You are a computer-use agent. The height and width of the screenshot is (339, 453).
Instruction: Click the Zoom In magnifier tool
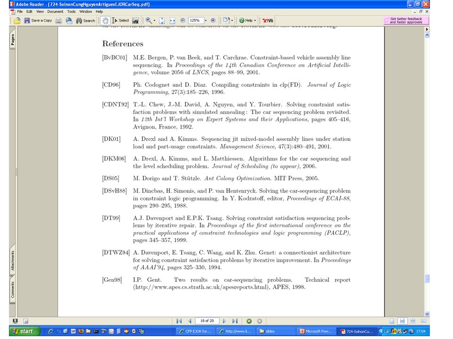(x=149, y=20)
